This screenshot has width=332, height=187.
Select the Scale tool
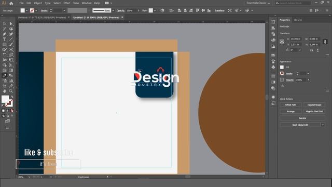click(11, 55)
